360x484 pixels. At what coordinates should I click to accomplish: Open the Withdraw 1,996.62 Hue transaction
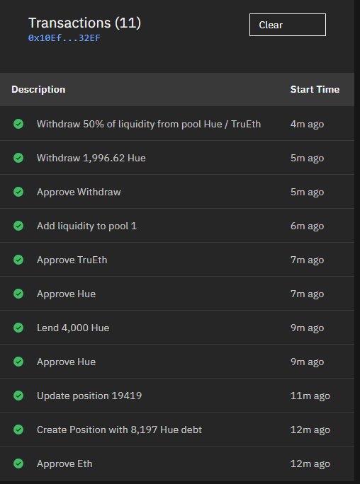(177, 158)
